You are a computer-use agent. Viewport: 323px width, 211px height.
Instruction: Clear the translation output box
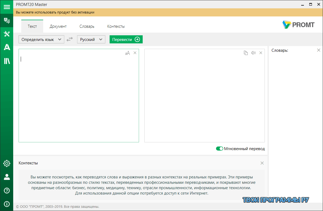click(x=261, y=53)
